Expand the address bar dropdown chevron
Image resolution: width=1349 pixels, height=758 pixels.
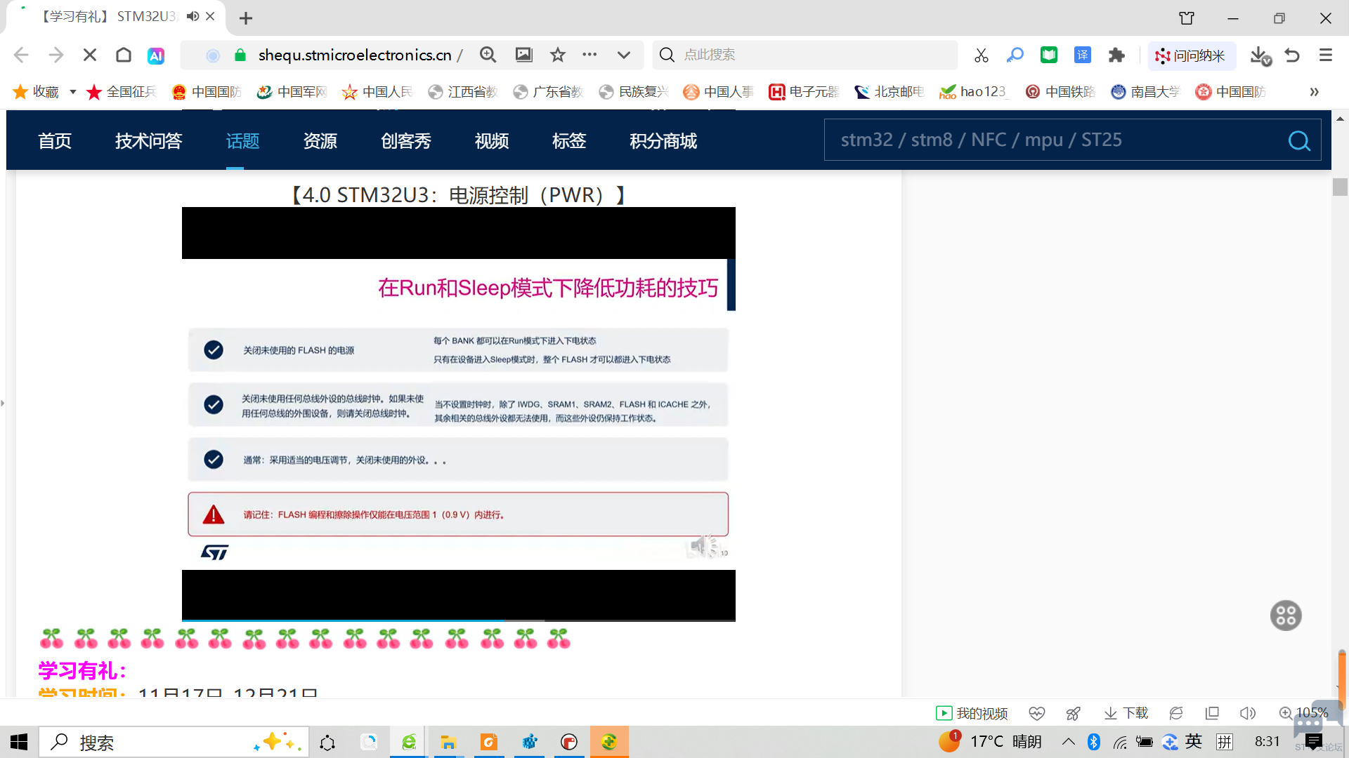pos(624,55)
